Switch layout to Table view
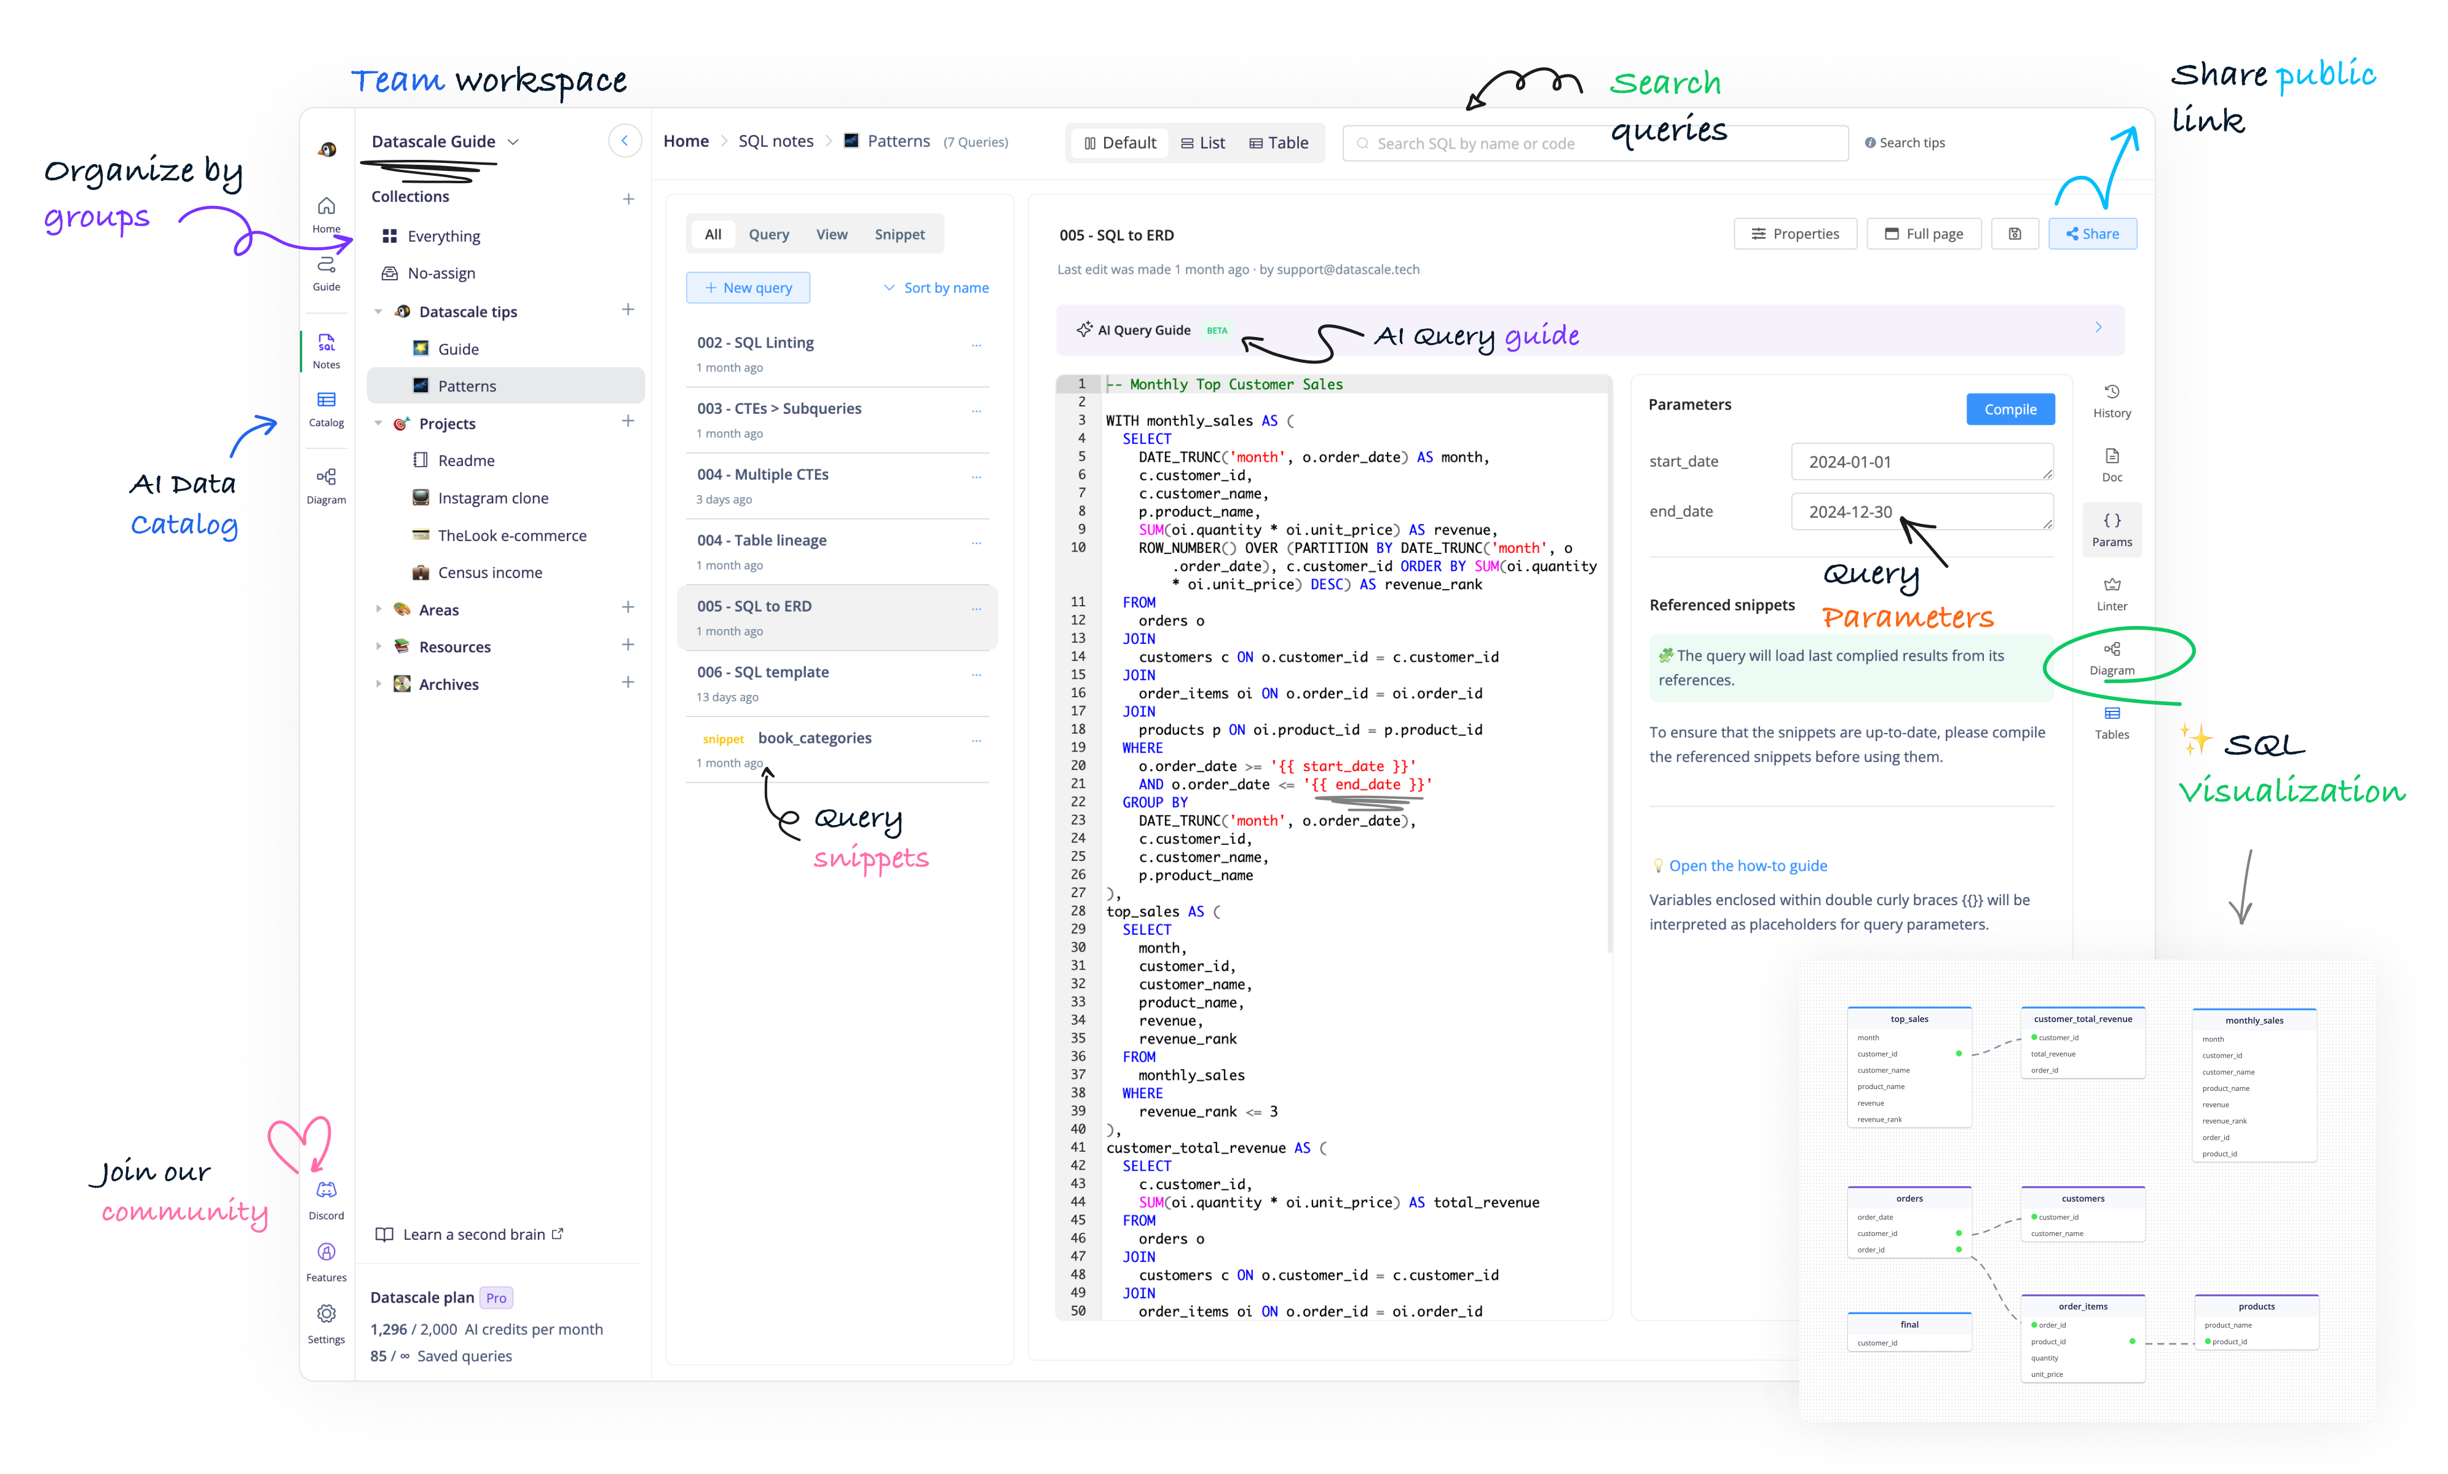This screenshot has width=2448, height=1474. click(x=1279, y=143)
